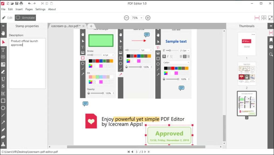Print the document

[21, 3]
